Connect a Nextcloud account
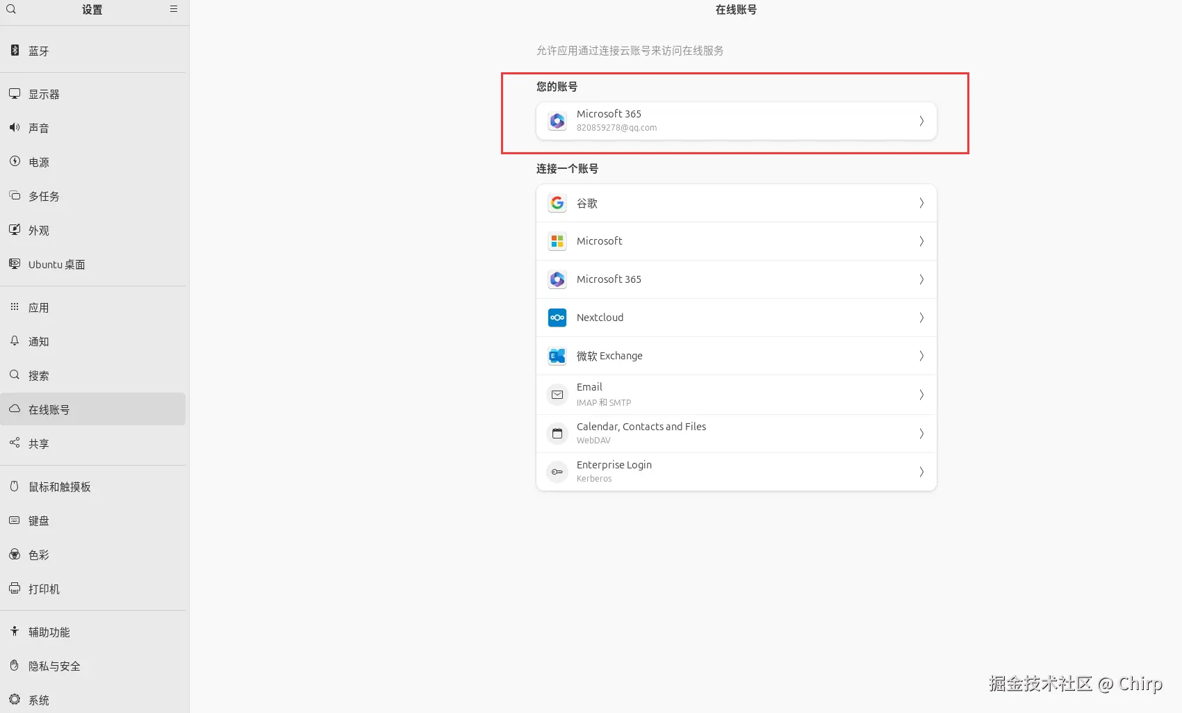The width and height of the screenshot is (1182, 713). (737, 318)
